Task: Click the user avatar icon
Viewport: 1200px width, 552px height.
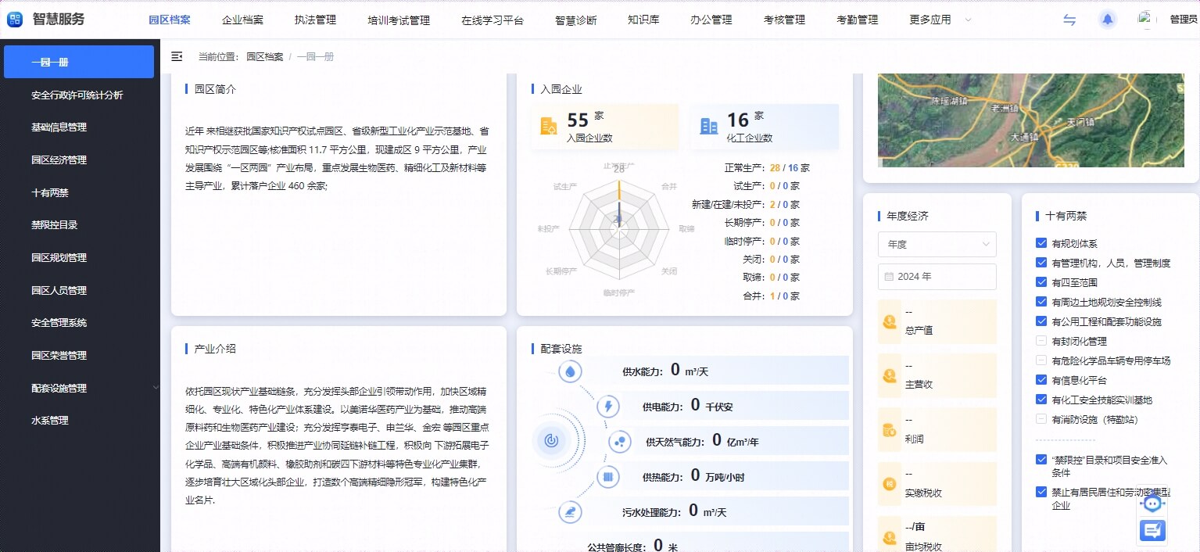Action: point(1146,20)
